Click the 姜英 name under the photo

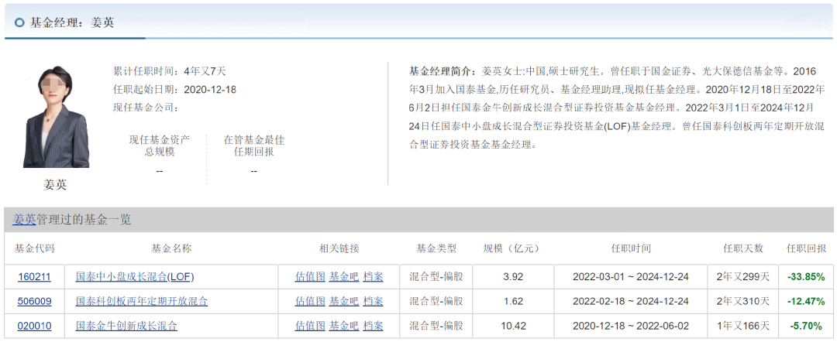[x=55, y=185]
